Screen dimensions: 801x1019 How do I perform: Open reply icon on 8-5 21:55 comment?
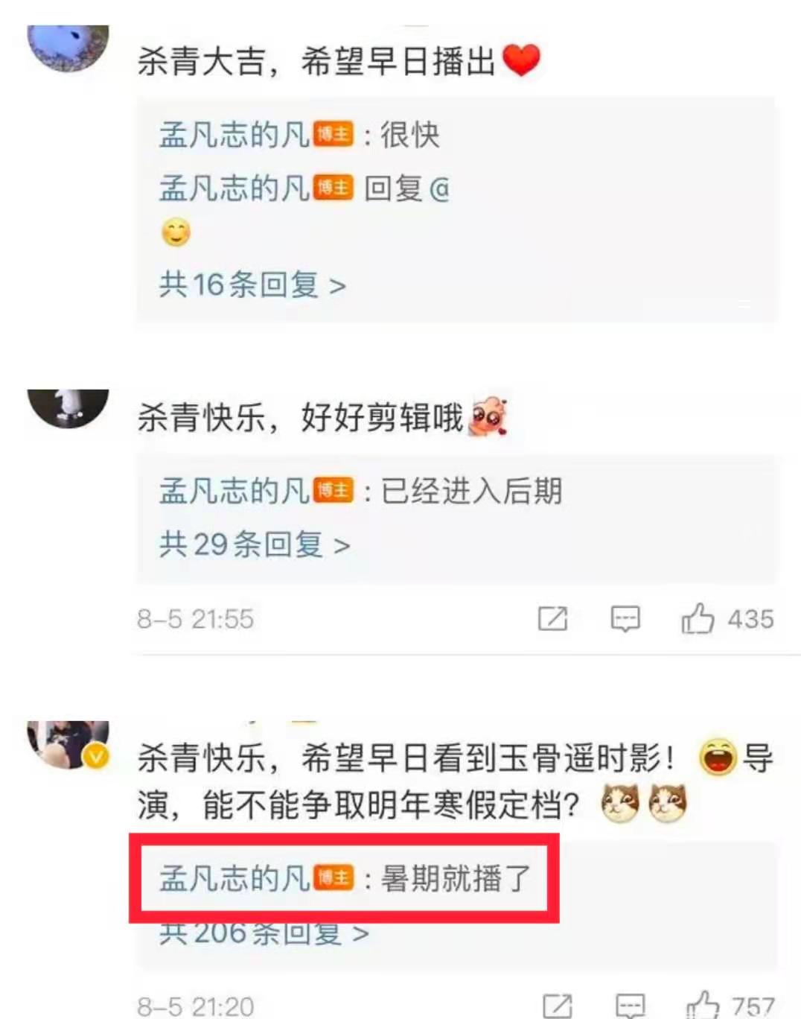tap(625, 619)
